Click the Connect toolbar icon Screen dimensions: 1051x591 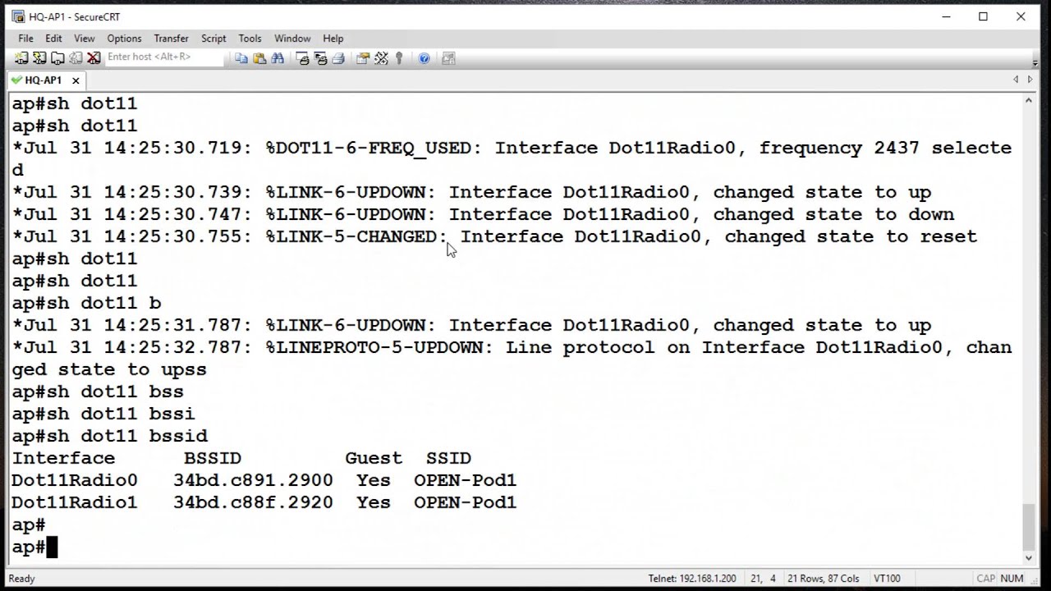pyautogui.click(x=21, y=58)
